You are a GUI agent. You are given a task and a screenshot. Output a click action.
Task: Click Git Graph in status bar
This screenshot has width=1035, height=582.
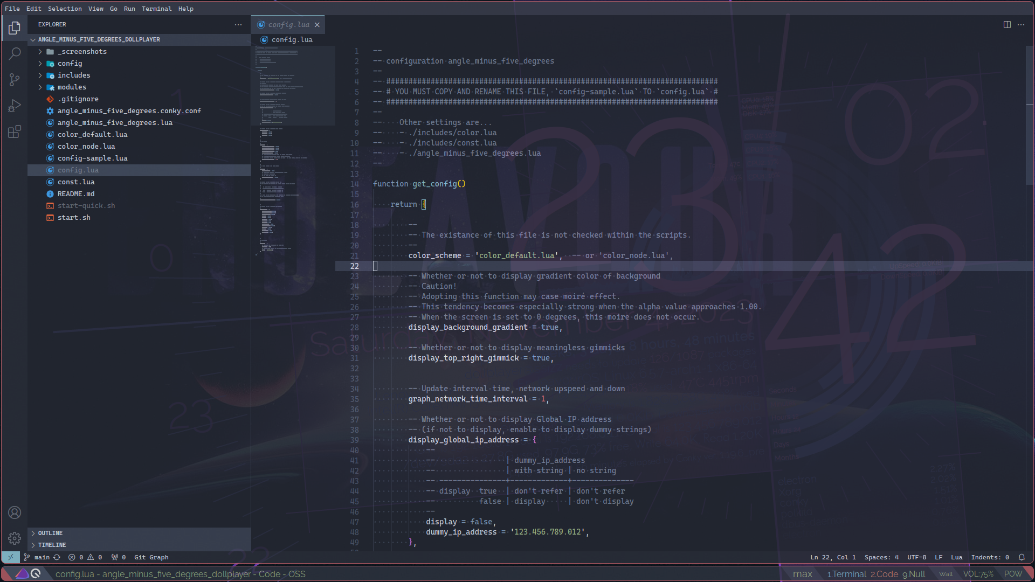(151, 557)
